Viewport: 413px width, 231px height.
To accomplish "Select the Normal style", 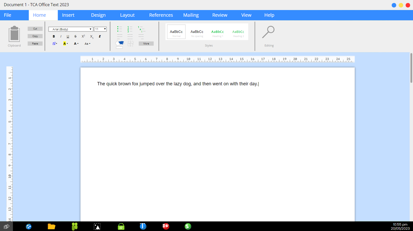I will pos(176,32).
